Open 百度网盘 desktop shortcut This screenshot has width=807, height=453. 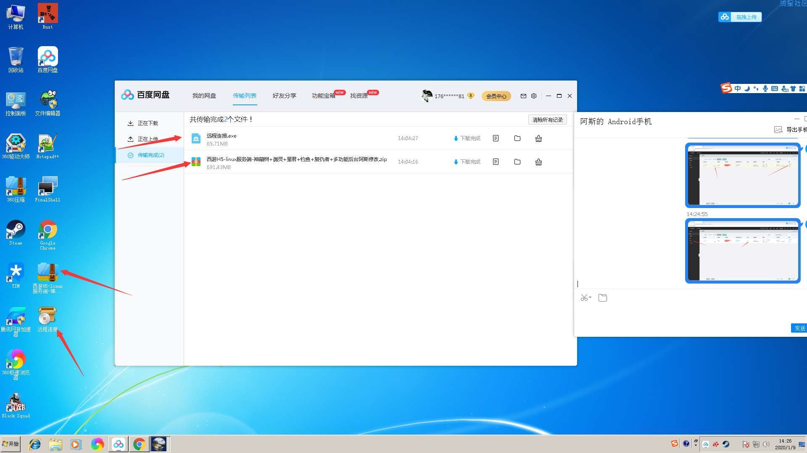click(47, 60)
